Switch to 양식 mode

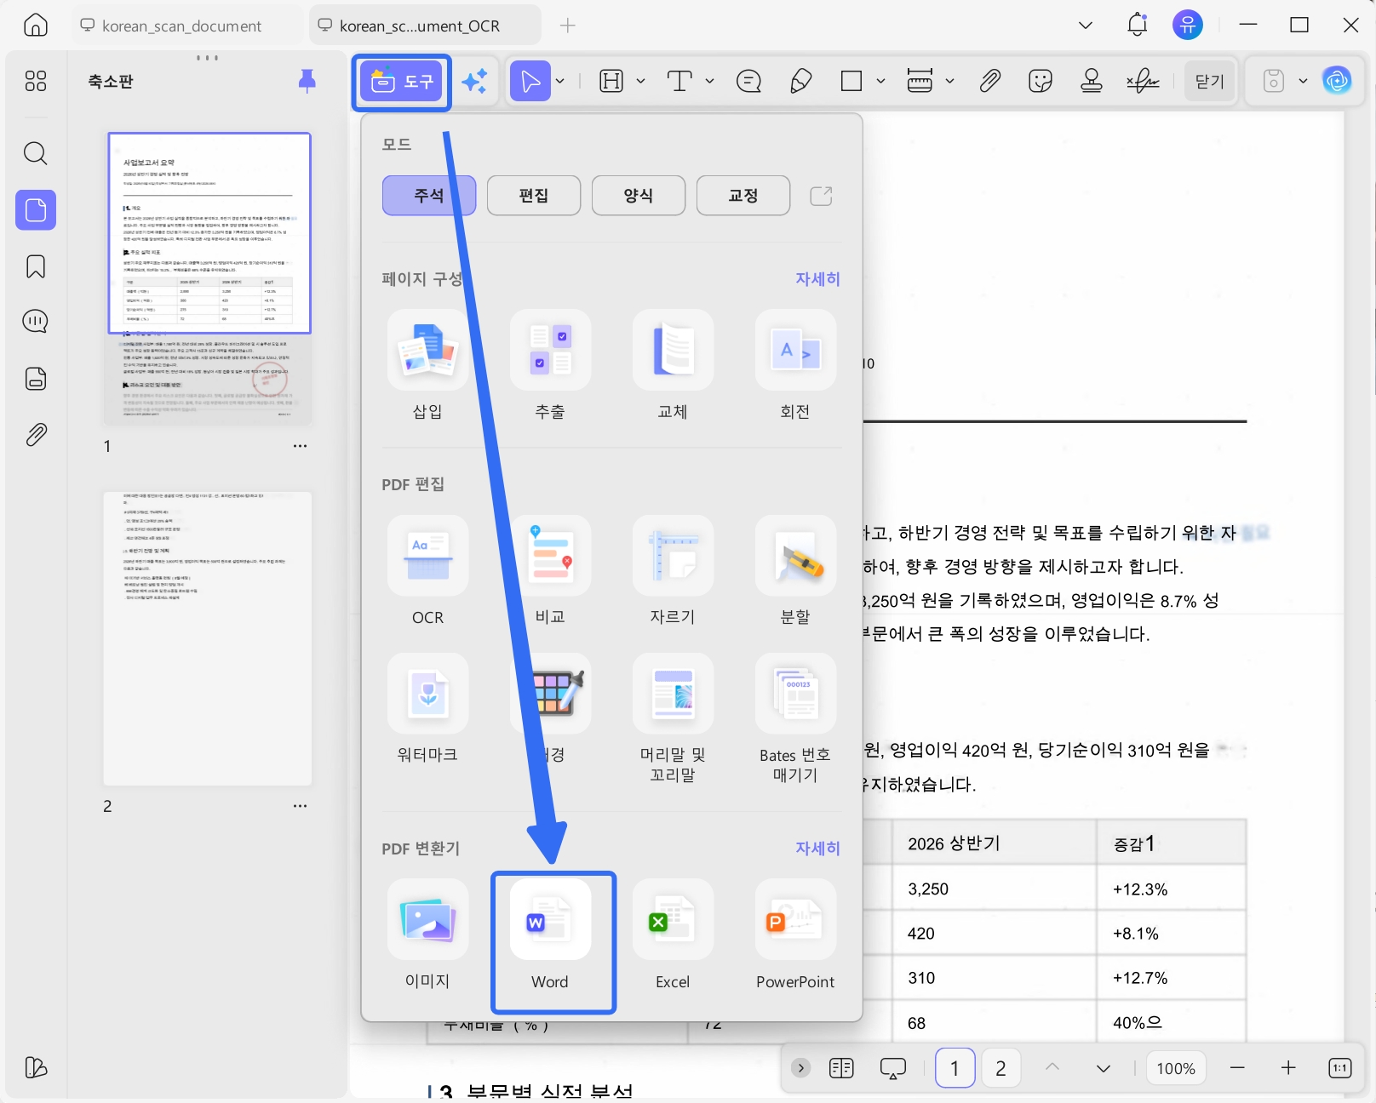[x=639, y=196]
